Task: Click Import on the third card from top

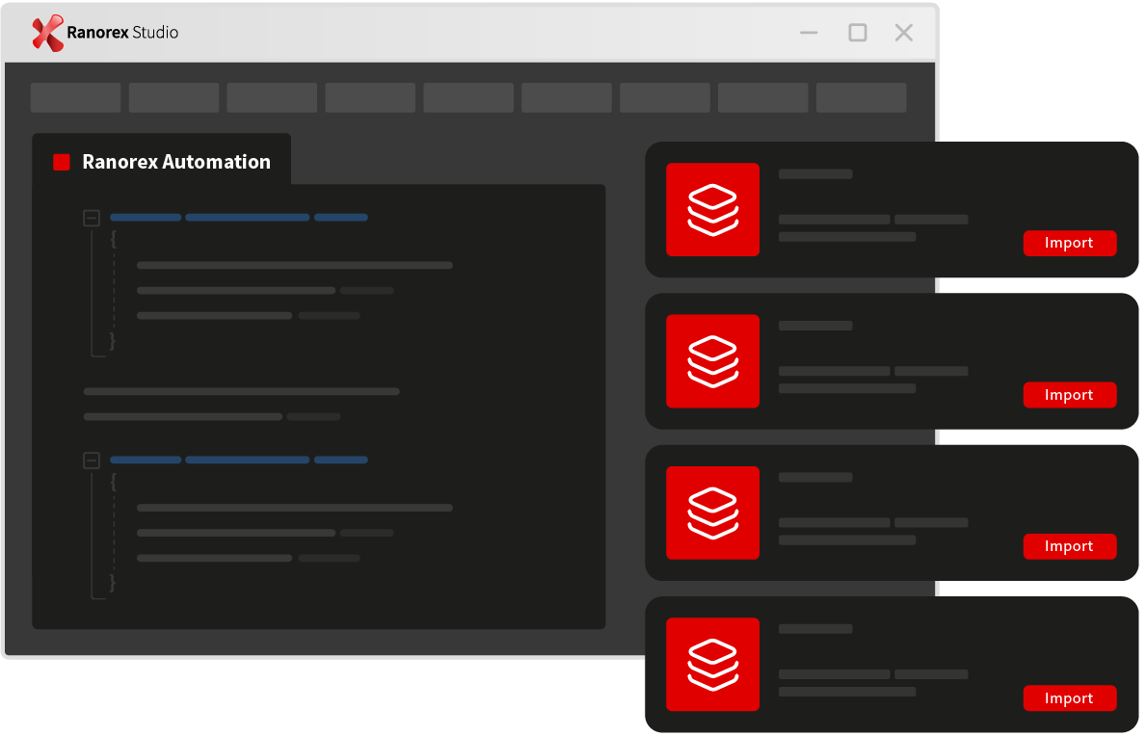Action: tap(1069, 546)
